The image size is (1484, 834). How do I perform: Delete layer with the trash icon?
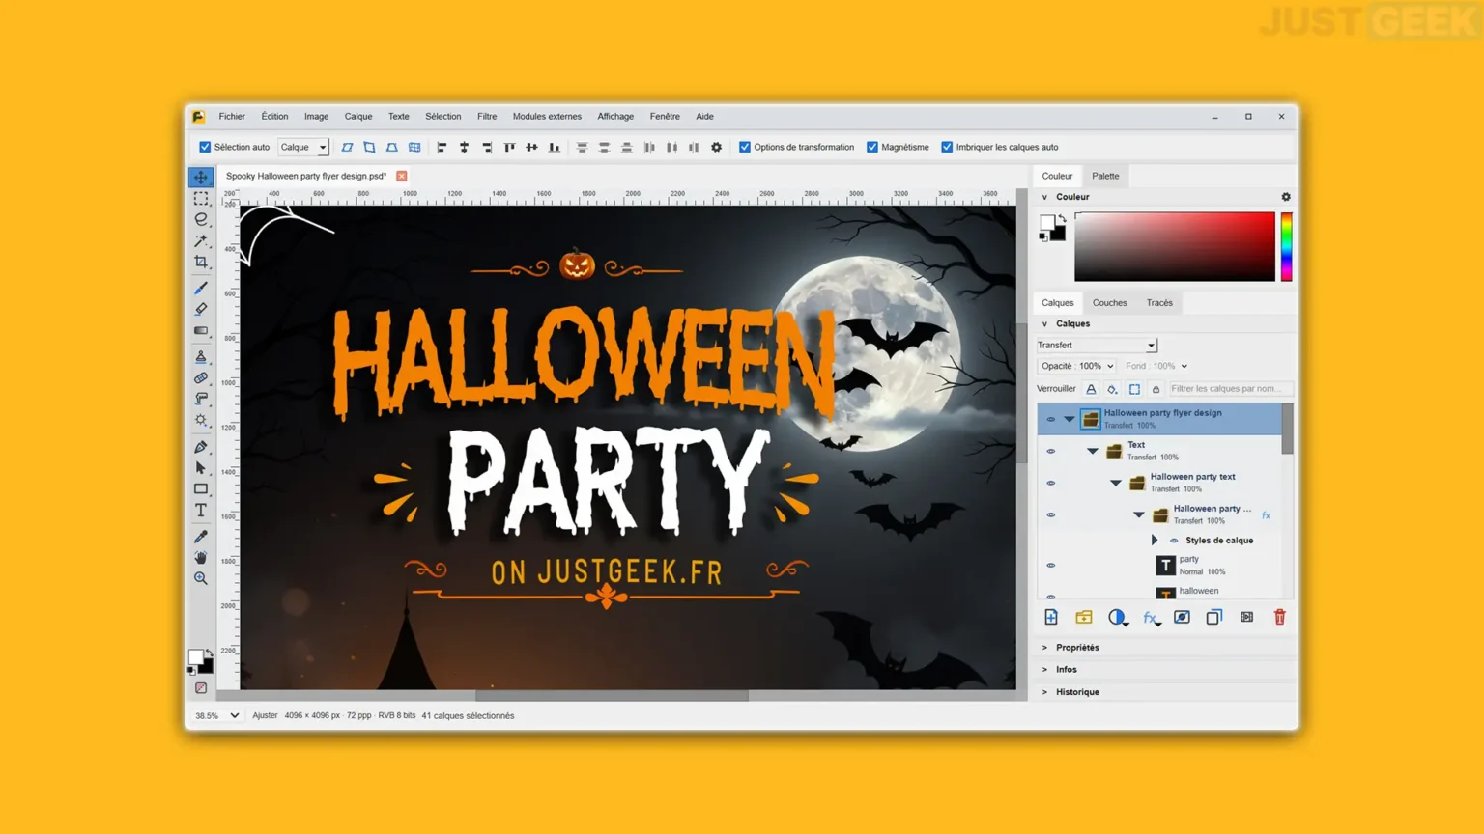tap(1279, 617)
